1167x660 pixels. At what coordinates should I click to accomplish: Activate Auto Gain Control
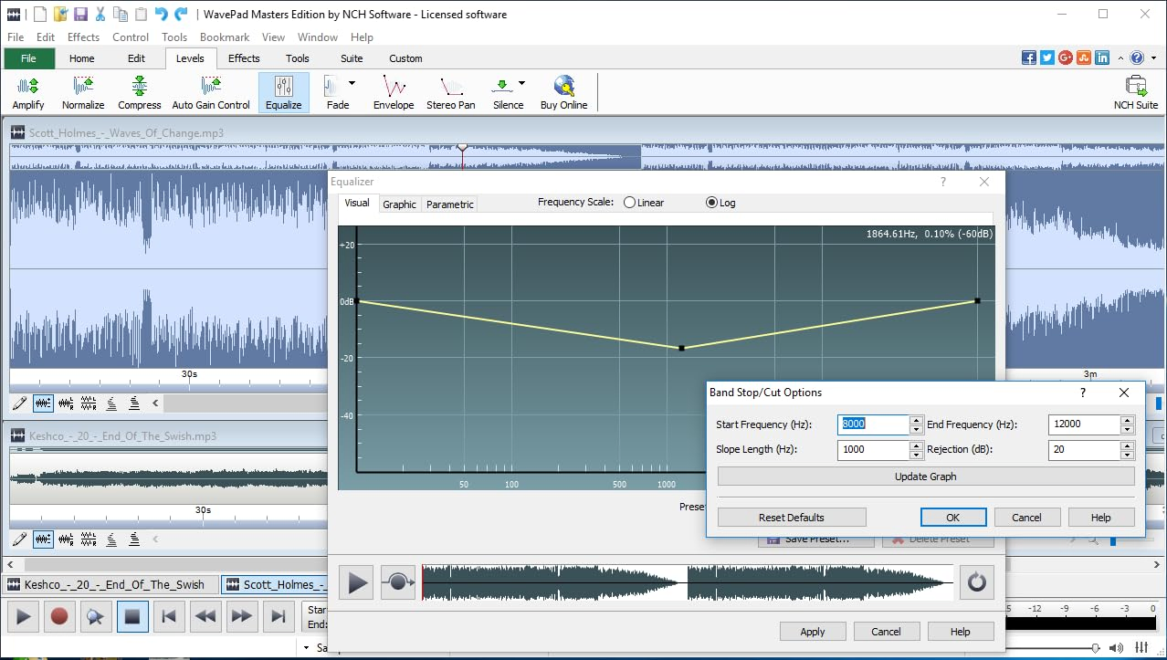pos(210,91)
